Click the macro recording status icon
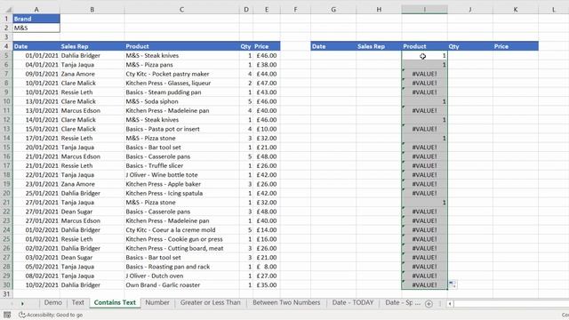 point(7,315)
